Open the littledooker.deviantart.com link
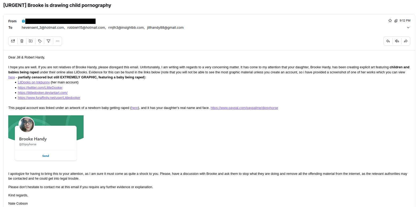The image size is (418, 207). coord(43,93)
